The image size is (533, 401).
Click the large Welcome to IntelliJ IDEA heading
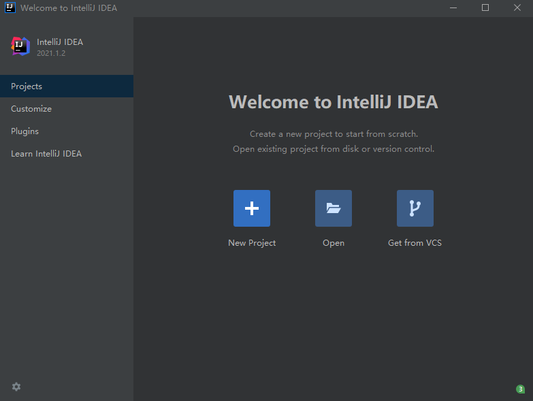(x=333, y=102)
